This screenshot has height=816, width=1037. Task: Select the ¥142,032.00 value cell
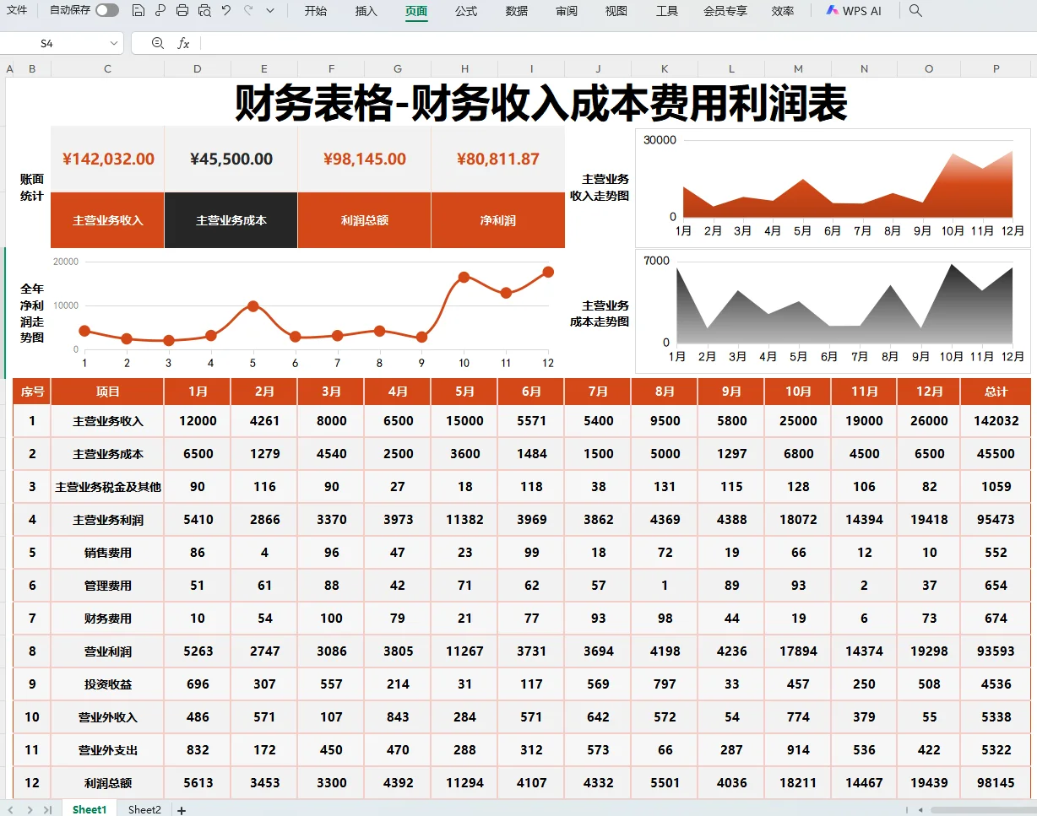[x=108, y=159]
